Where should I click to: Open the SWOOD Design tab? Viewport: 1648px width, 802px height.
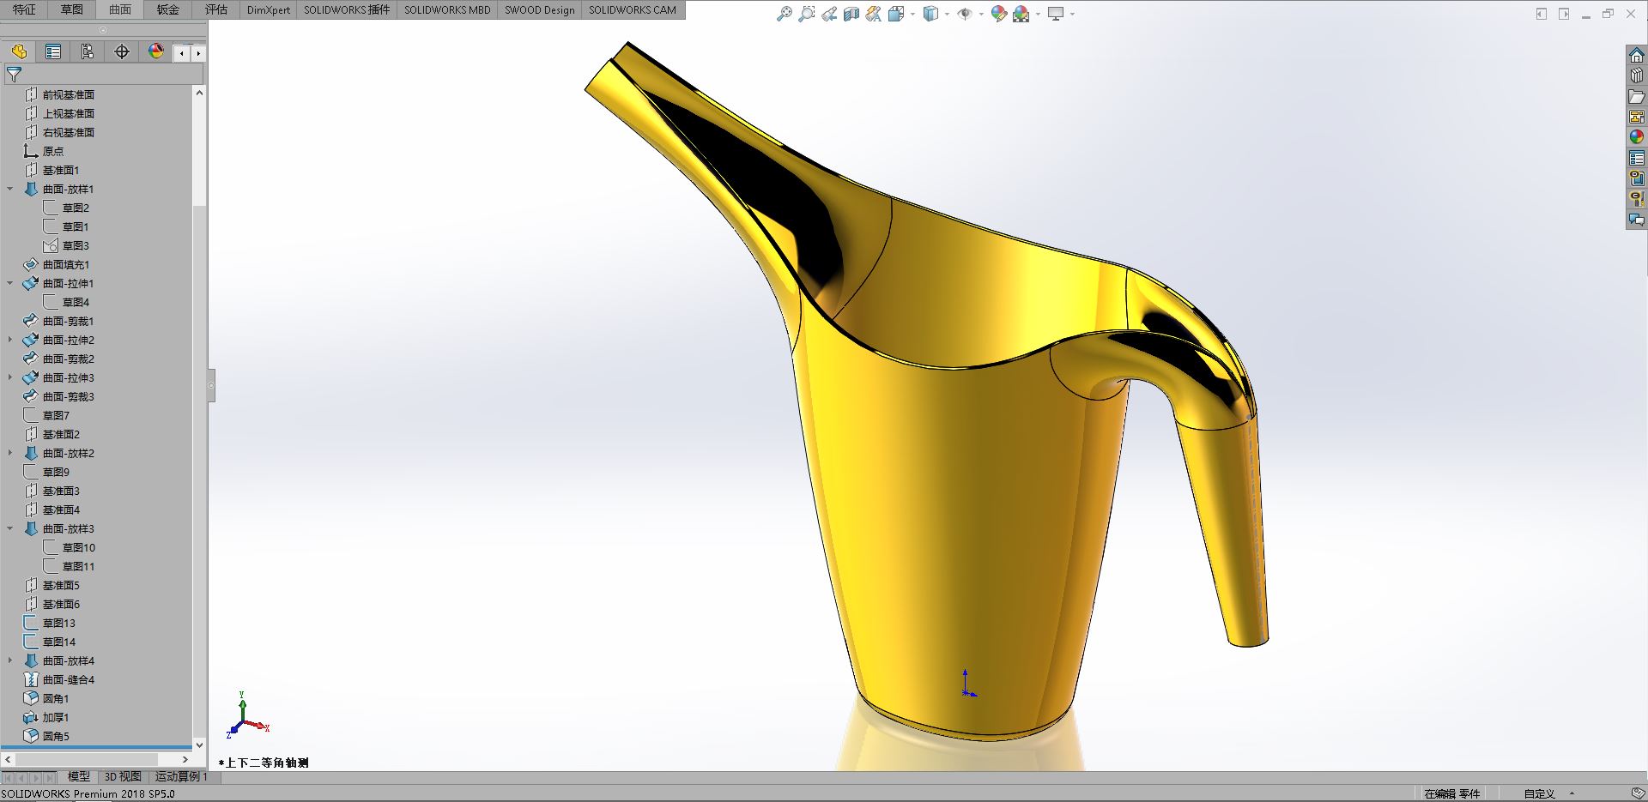540,9
